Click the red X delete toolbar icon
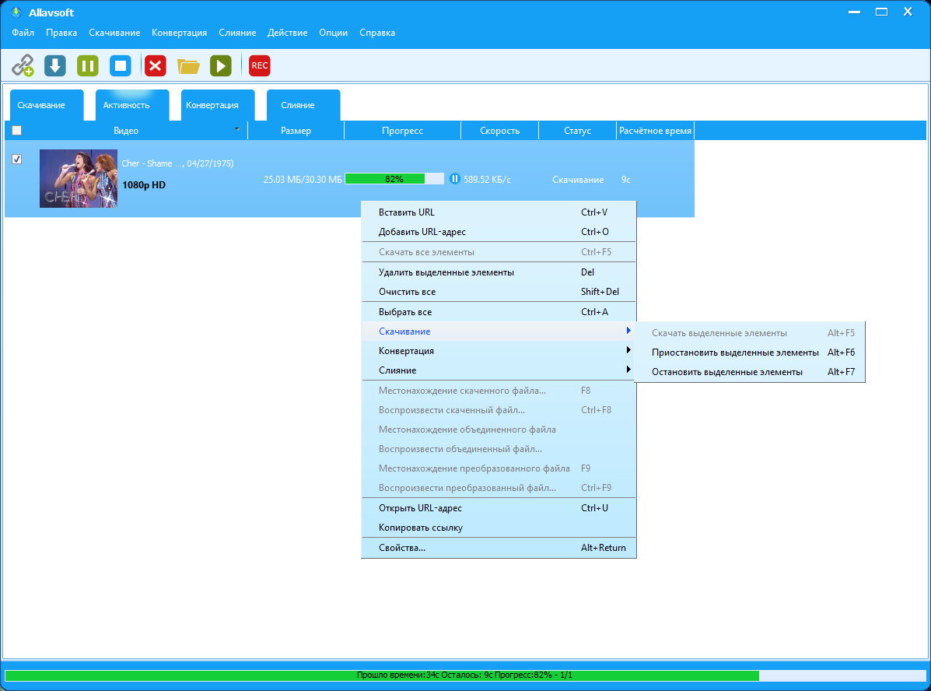Screen dimensions: 931x691 (x=156, y=65)
